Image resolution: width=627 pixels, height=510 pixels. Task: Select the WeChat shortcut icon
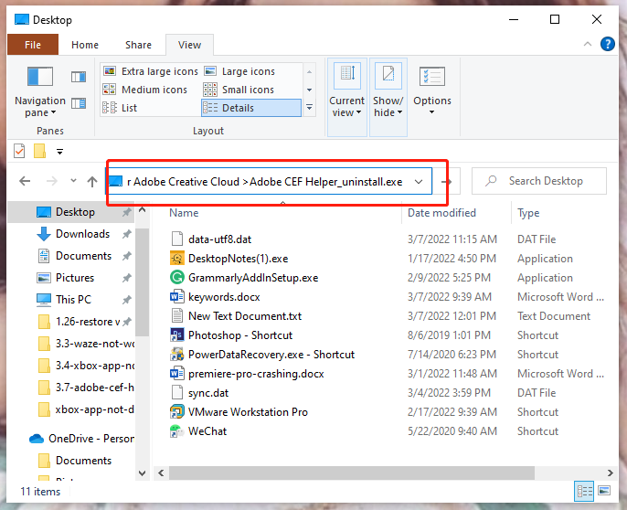[176, 430]
